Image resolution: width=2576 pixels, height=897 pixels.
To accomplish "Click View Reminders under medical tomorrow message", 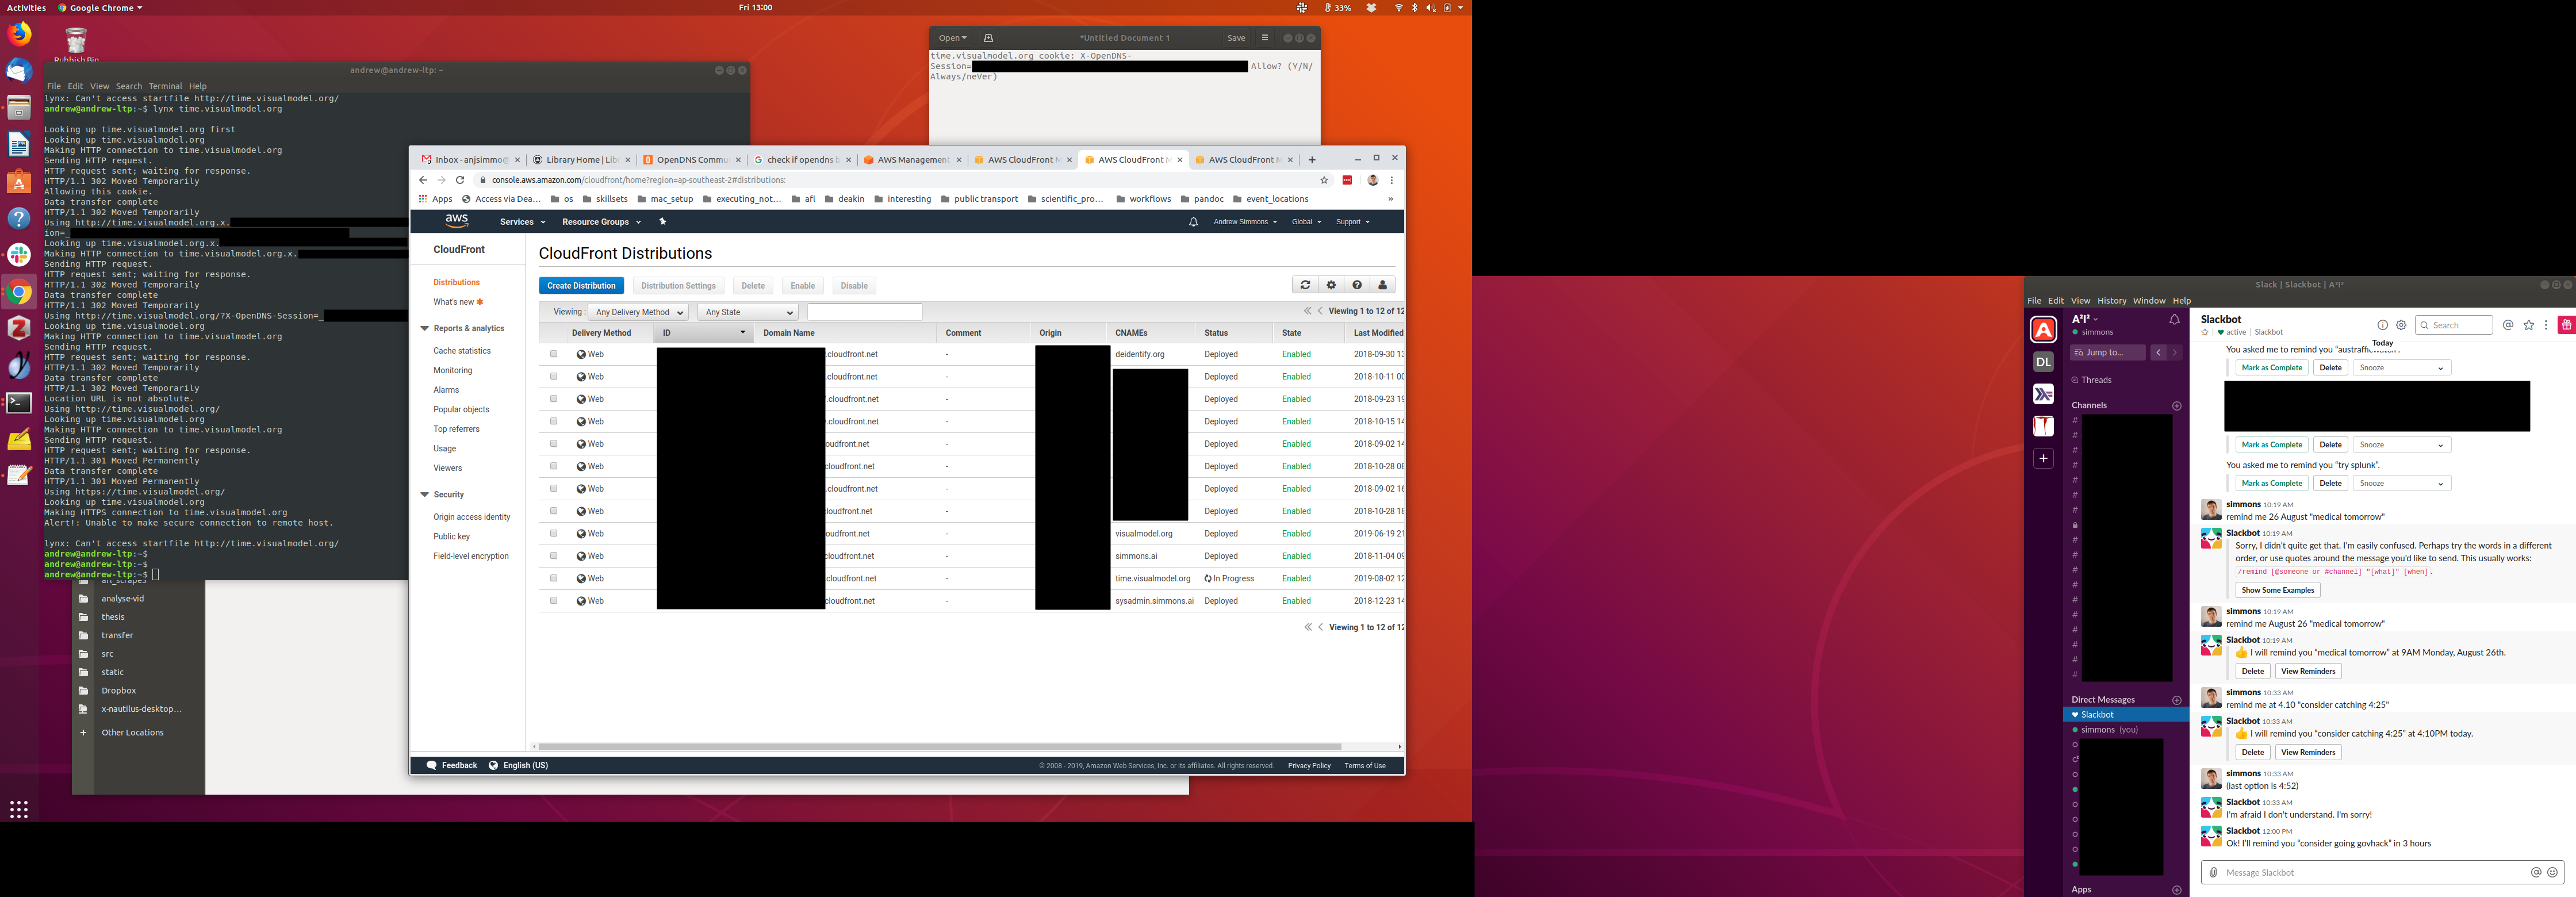I will pos(2308,671).
